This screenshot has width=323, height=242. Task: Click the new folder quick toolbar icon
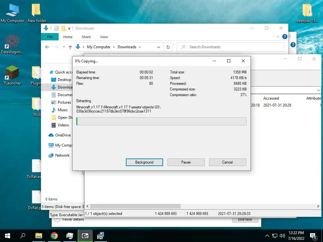63,28
